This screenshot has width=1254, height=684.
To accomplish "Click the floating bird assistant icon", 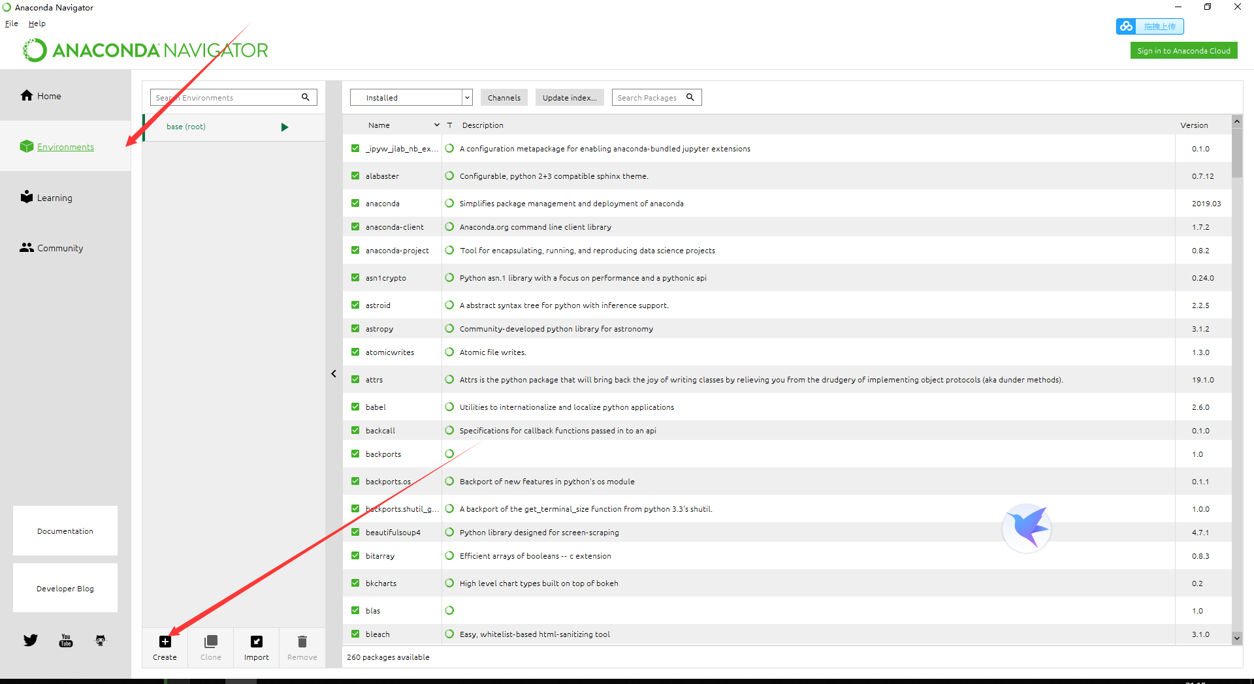I will 1027,528.
